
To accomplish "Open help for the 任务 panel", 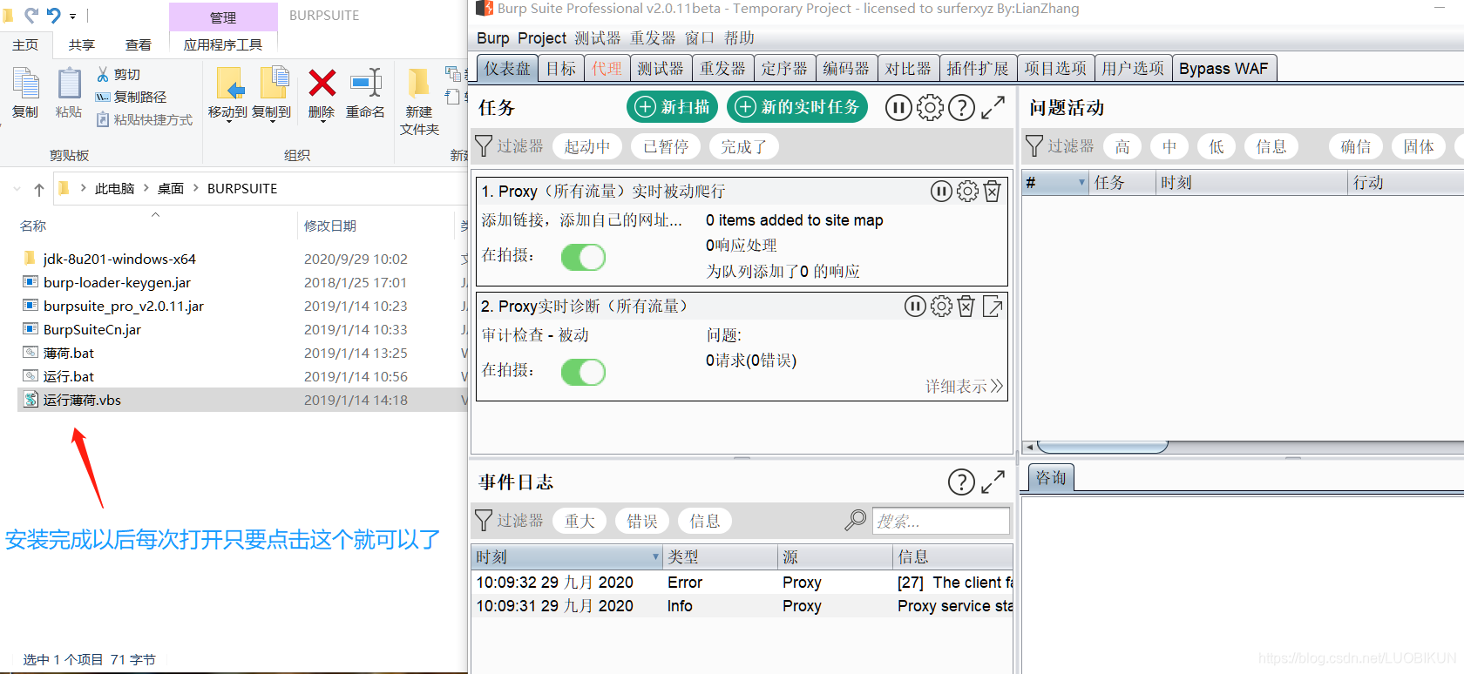I will point(961,108).
